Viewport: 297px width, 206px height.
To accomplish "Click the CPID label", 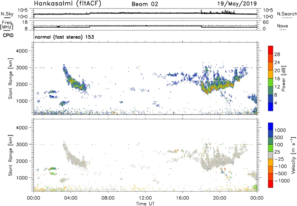I will 8,35.
